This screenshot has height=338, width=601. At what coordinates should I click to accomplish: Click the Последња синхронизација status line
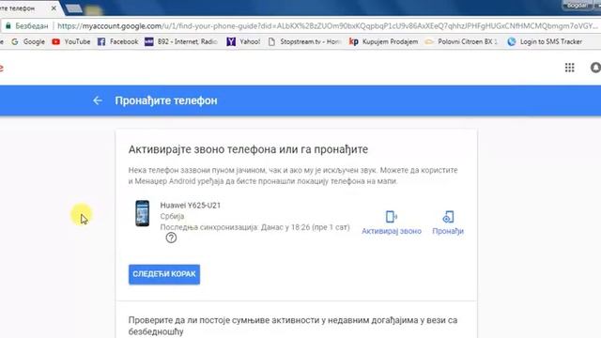(254, 227)
